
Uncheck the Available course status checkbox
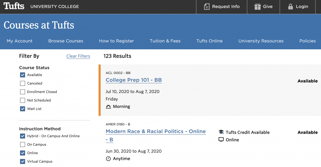coord(23,75)
